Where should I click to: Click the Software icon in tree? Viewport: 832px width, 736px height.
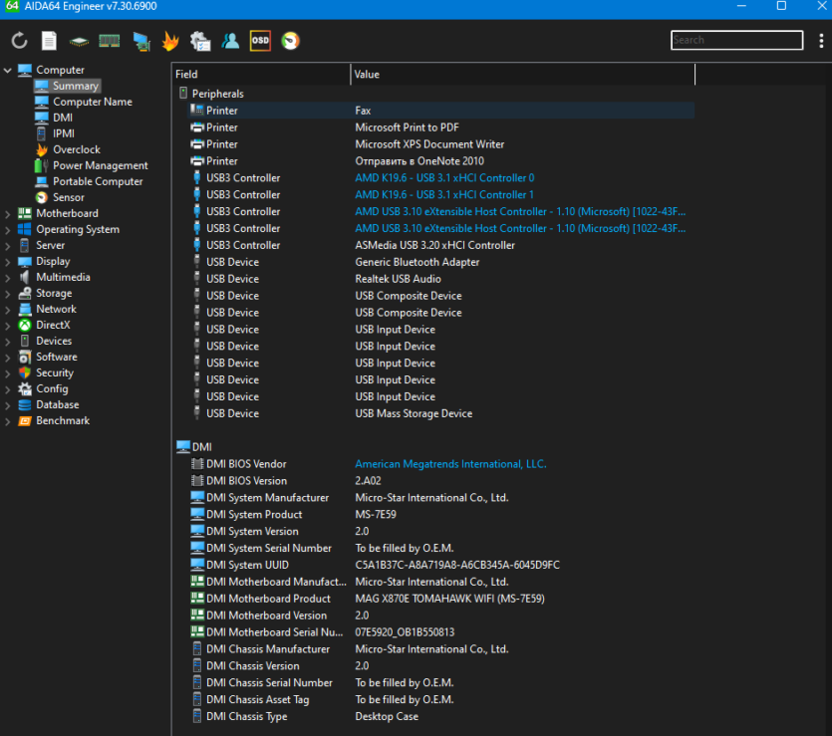point(25,357)
